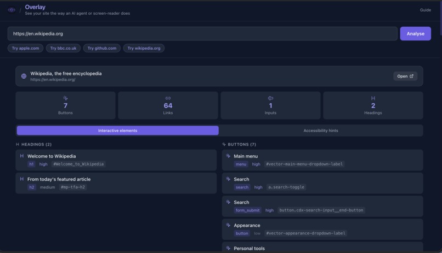Switch to Accessibility hints tab
Image resolution: width=442 pixels, height=253 pixels.
point(321,131)
